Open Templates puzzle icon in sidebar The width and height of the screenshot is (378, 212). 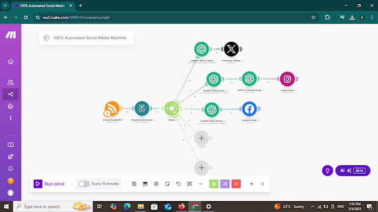(11, 106)
